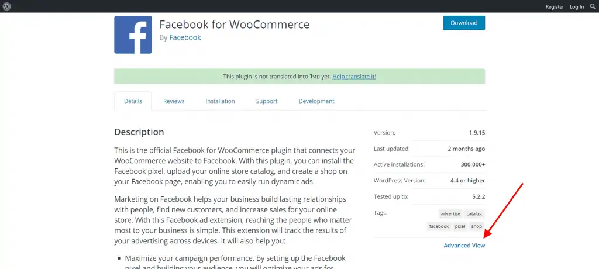Select the Details tab
Viewport: 599px width, 269px height.
pos(133,101)
